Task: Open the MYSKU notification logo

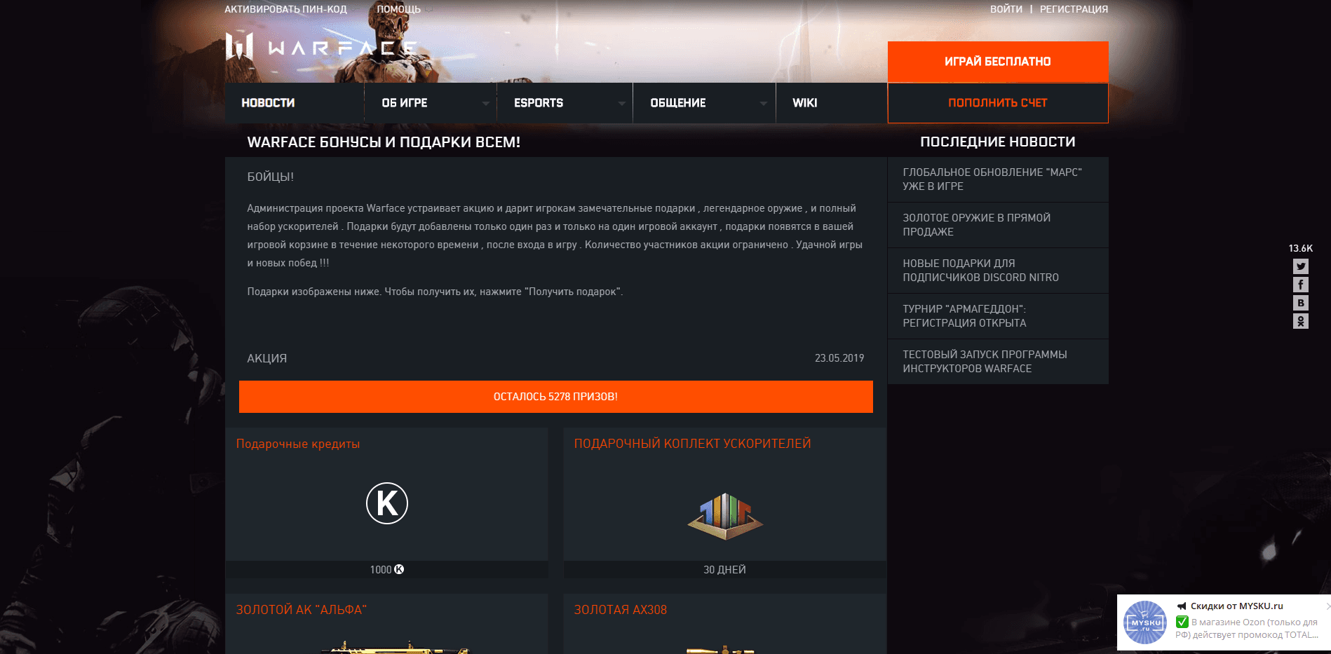Action: click(1145, 622)
